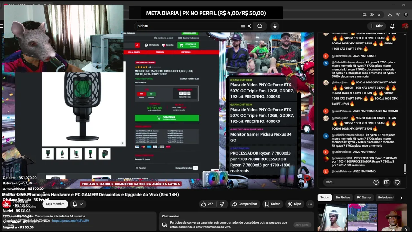The height and width of the screenshot is (232, 412).
Task: Open the account avatar menu
Action: click(405, 26)
